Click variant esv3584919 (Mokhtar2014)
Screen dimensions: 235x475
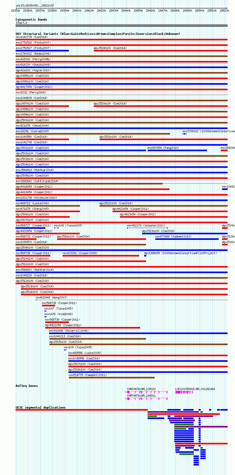(x=35, y=170)
